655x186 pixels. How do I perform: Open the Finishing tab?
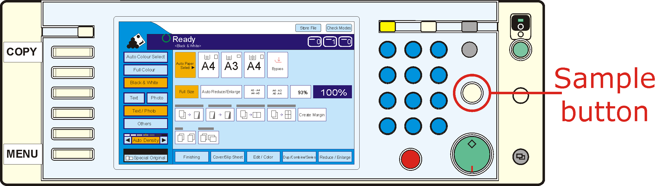192,157
